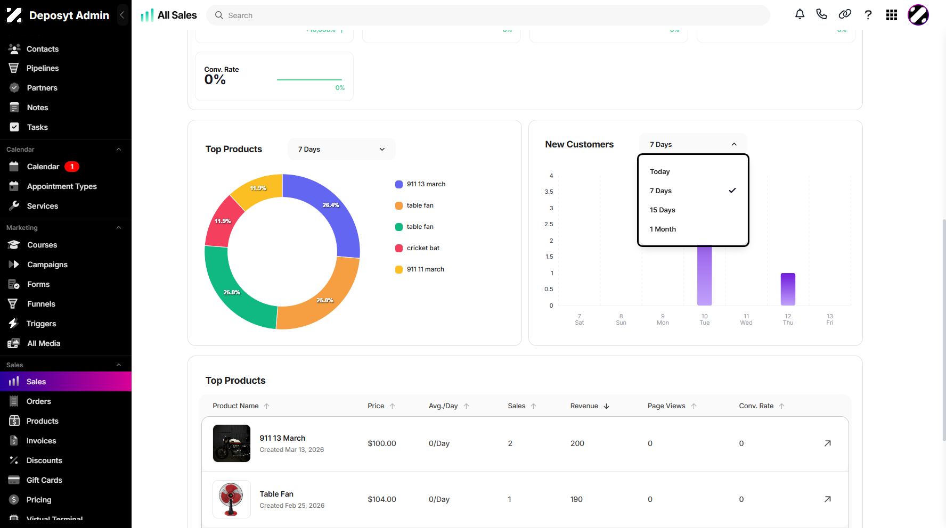The width and height of the screenshot is (946, 528).
Task: Open row arrow for Table Fan
Action: point(827,499)
